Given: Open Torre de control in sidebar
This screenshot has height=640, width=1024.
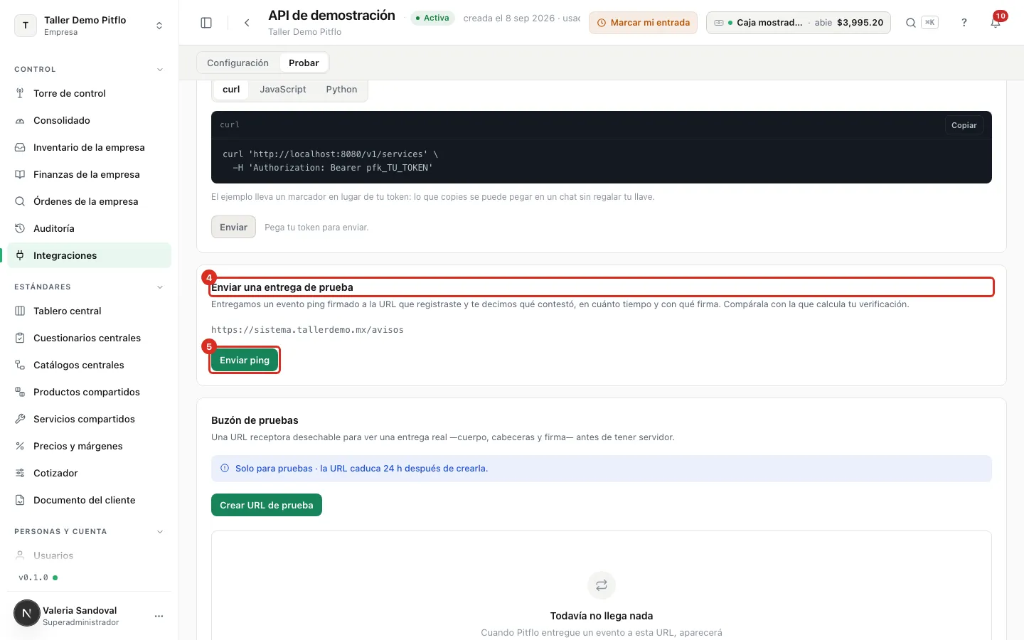Looking at the screenshot, I should [x=89, y=93].
